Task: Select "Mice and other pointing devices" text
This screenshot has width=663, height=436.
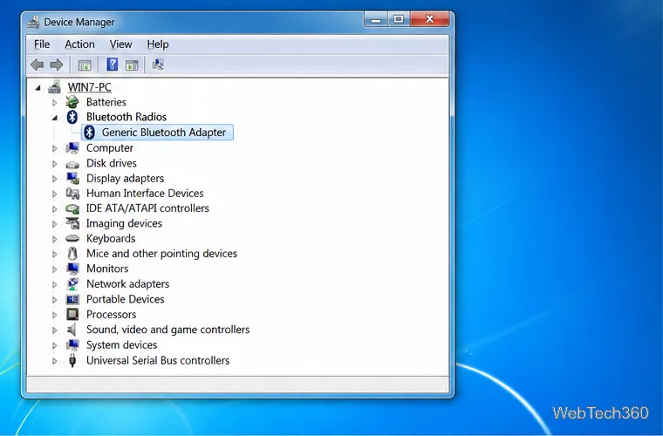Action: tap(161, 254)
